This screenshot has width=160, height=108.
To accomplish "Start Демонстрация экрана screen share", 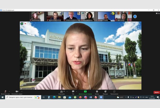I will click(x=85, y=92).
